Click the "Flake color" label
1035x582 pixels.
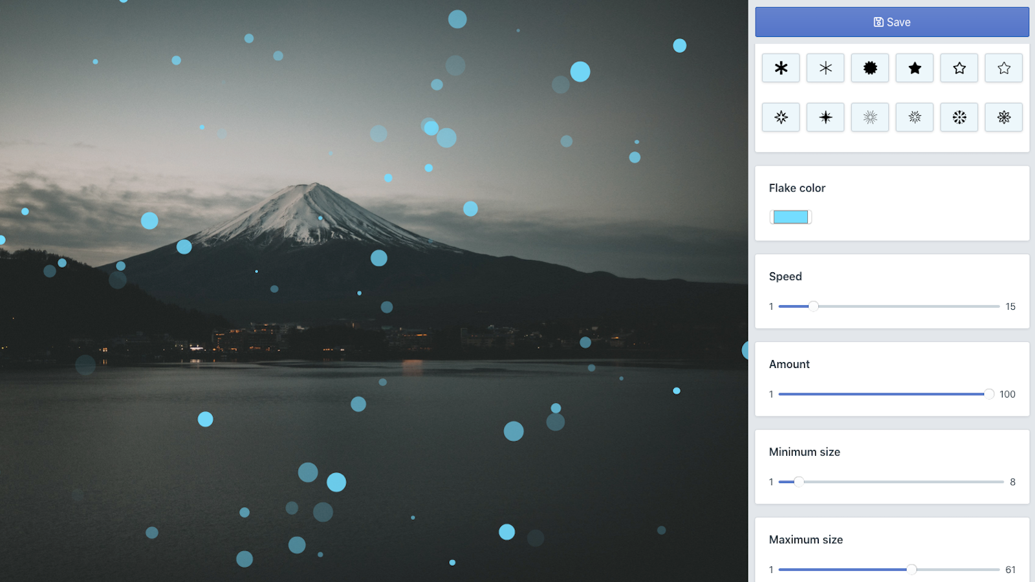pyautogui.click(x=797, y=188)
